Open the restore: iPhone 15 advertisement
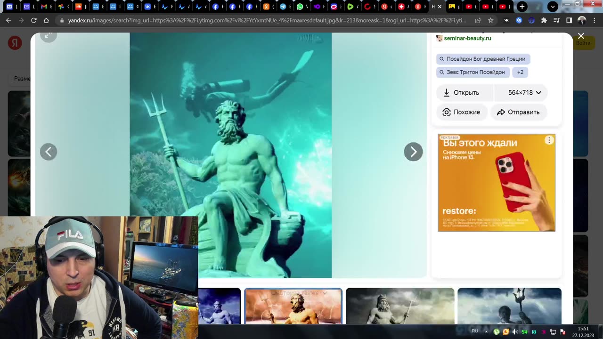This screenshot has width=603, height=339. tap(497, 183)
